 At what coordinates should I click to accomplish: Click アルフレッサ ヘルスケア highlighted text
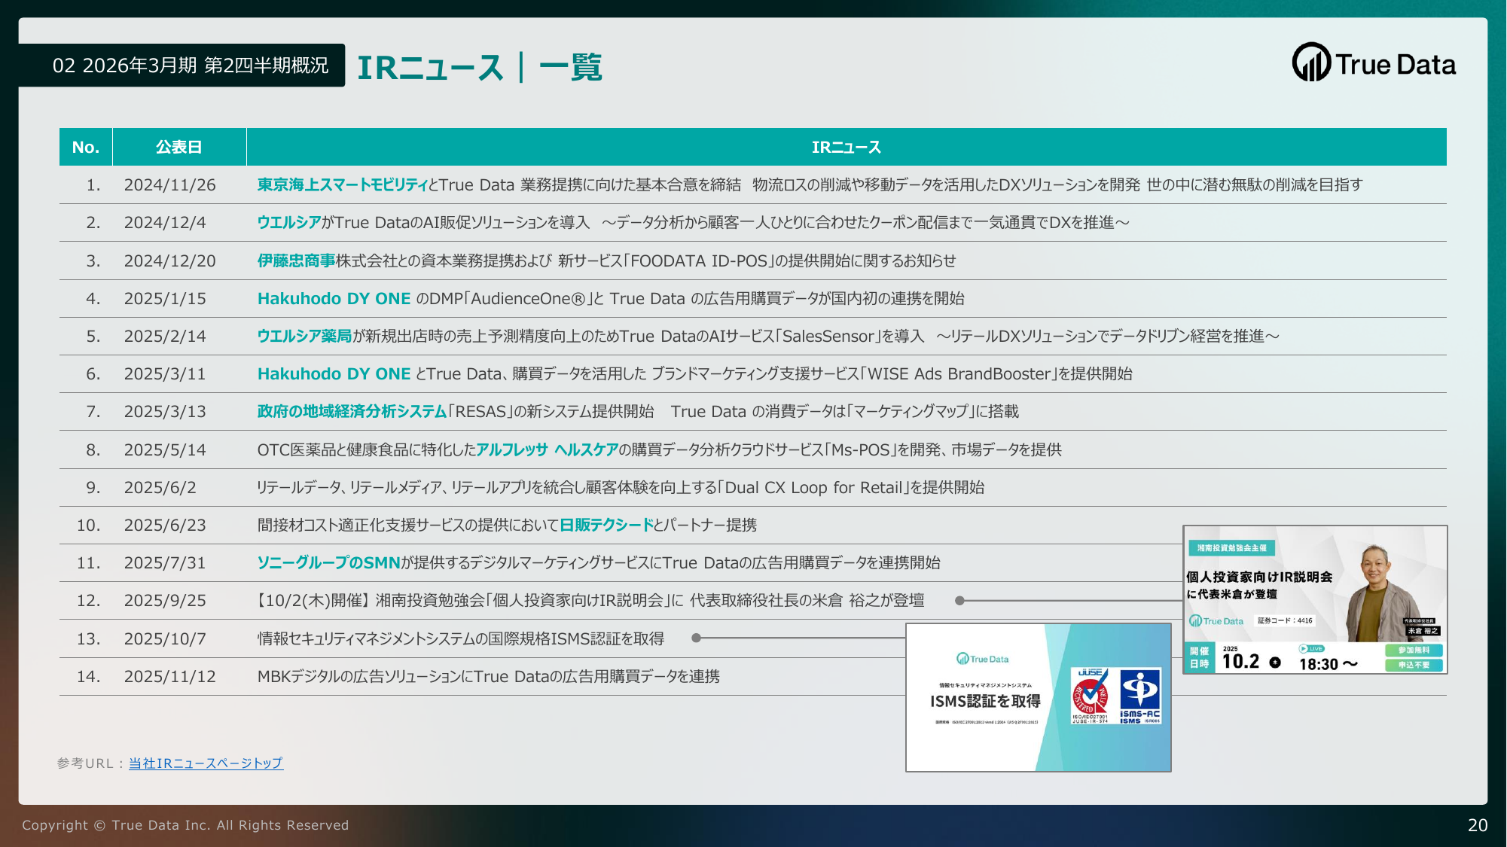pyautogui.click(x=547, y=449)
